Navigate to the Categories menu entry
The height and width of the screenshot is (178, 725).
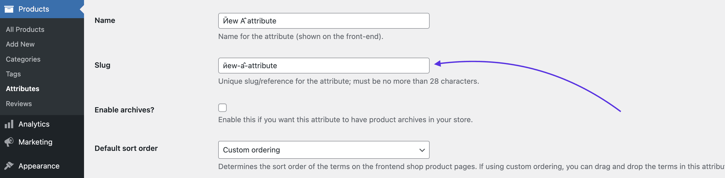tap(23, 59)
